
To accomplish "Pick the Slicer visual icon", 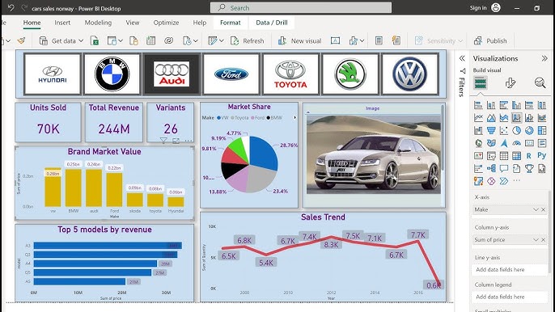I will (491, 156).
